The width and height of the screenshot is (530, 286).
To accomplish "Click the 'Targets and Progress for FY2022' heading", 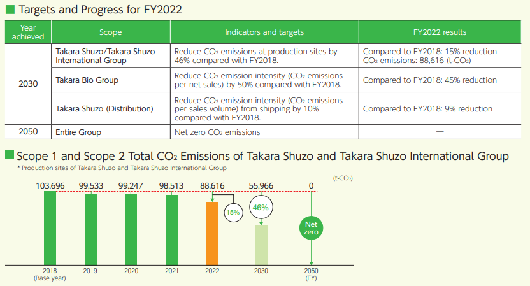I will 101,10.
